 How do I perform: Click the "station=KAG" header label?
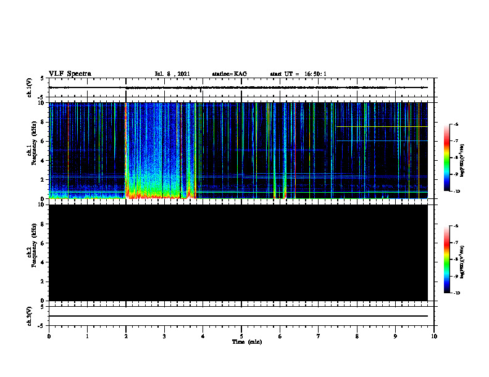point(229,74)
